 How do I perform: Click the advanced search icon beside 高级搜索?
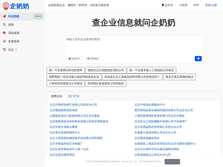(4, 33)
